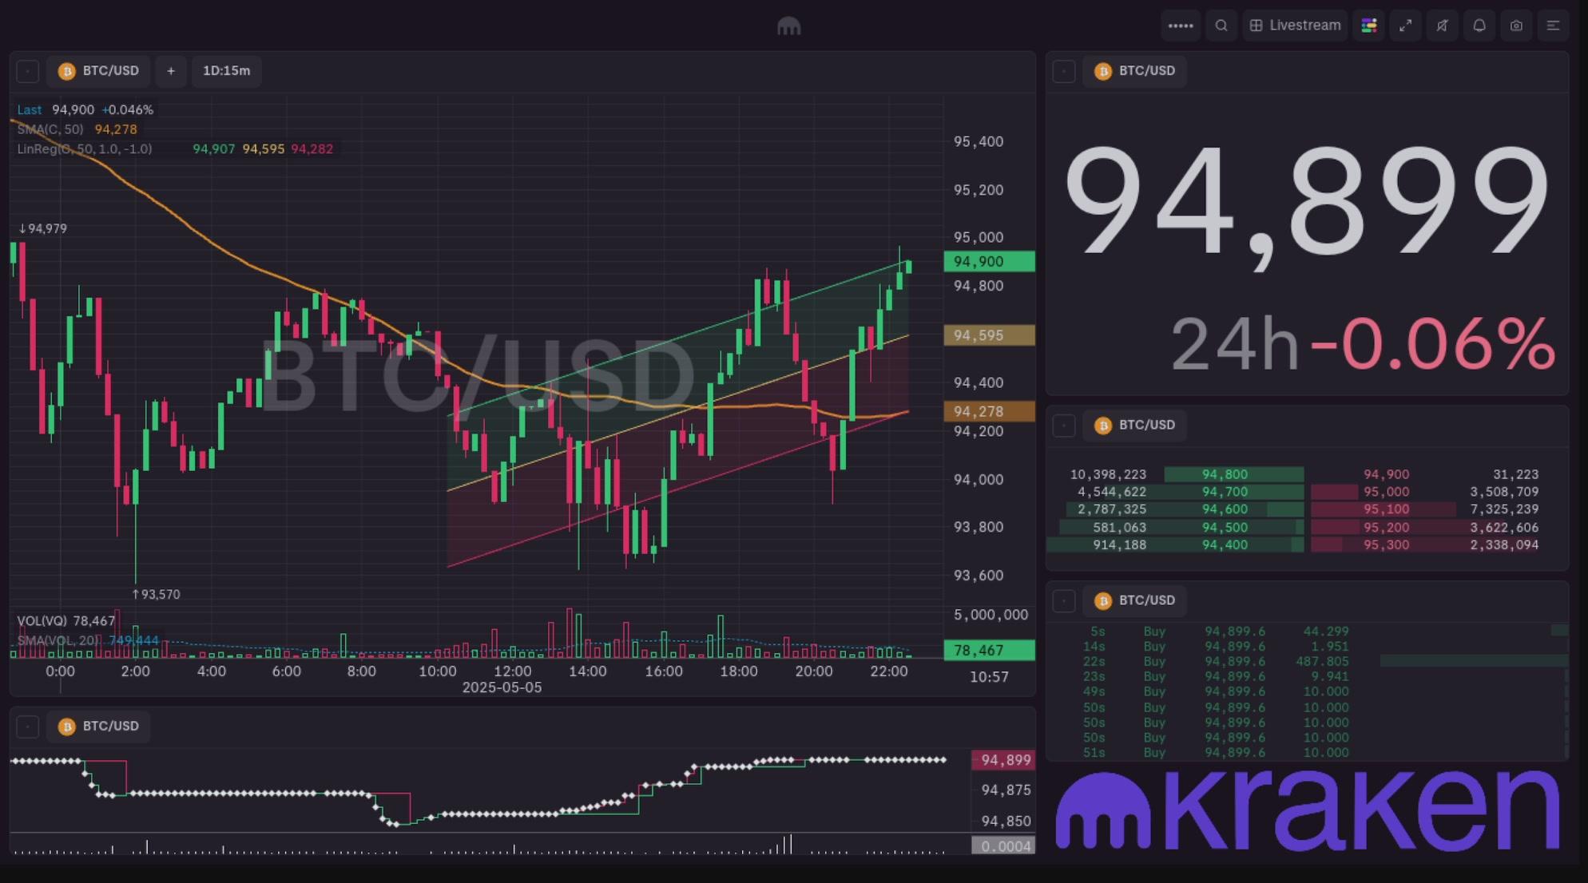Select the 94,700 bid price in order book

coord(1225,492)
